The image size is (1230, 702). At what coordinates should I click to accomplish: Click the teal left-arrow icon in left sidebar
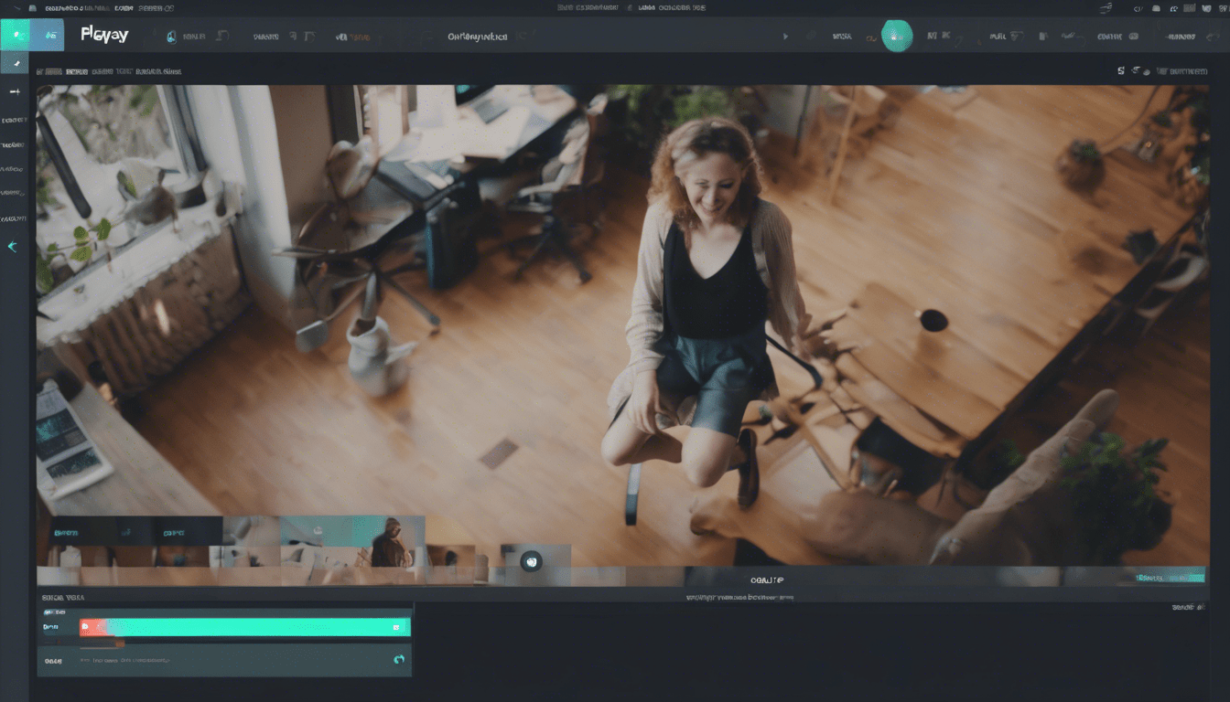[x=13, y=247]
